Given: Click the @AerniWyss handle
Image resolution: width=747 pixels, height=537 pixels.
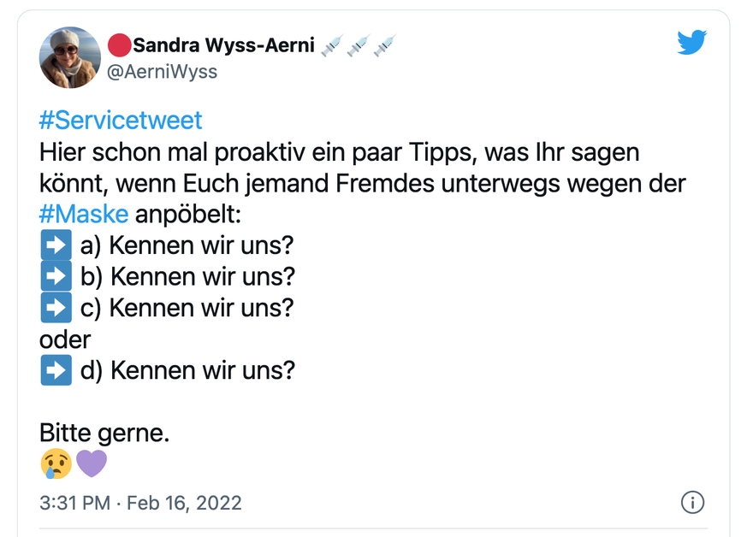Looking at the screenshot, I should click(161, 72).
